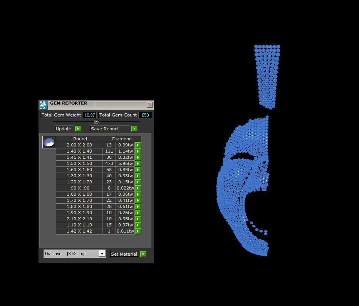Select the 1.50 X 1.50 size cell
The width and height of the screenshot is (359, 306).
79,163
